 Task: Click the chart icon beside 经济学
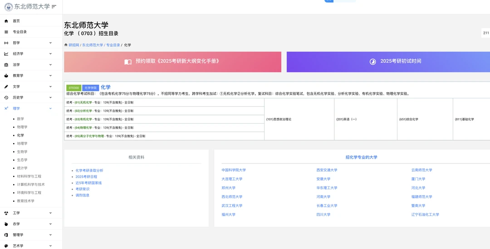pos(6,53)
